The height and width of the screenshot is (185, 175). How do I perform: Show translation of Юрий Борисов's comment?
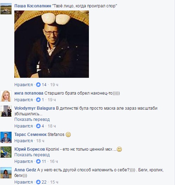pos(32,155)
